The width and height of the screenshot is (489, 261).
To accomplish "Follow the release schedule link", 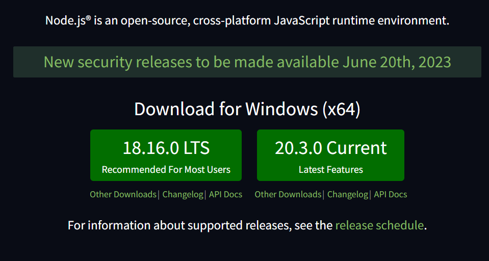I will (379, 225).
